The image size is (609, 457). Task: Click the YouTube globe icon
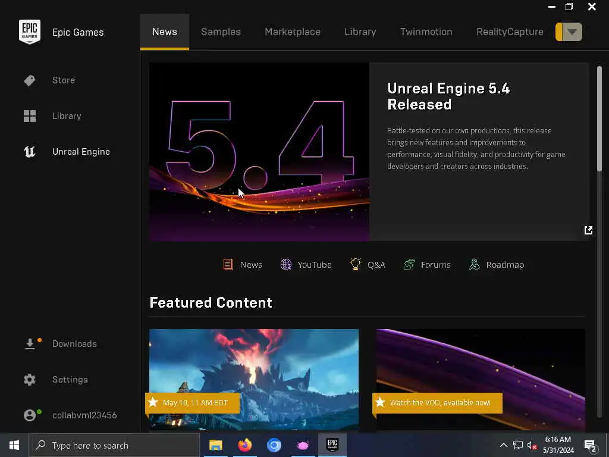[x=286, y=265]
